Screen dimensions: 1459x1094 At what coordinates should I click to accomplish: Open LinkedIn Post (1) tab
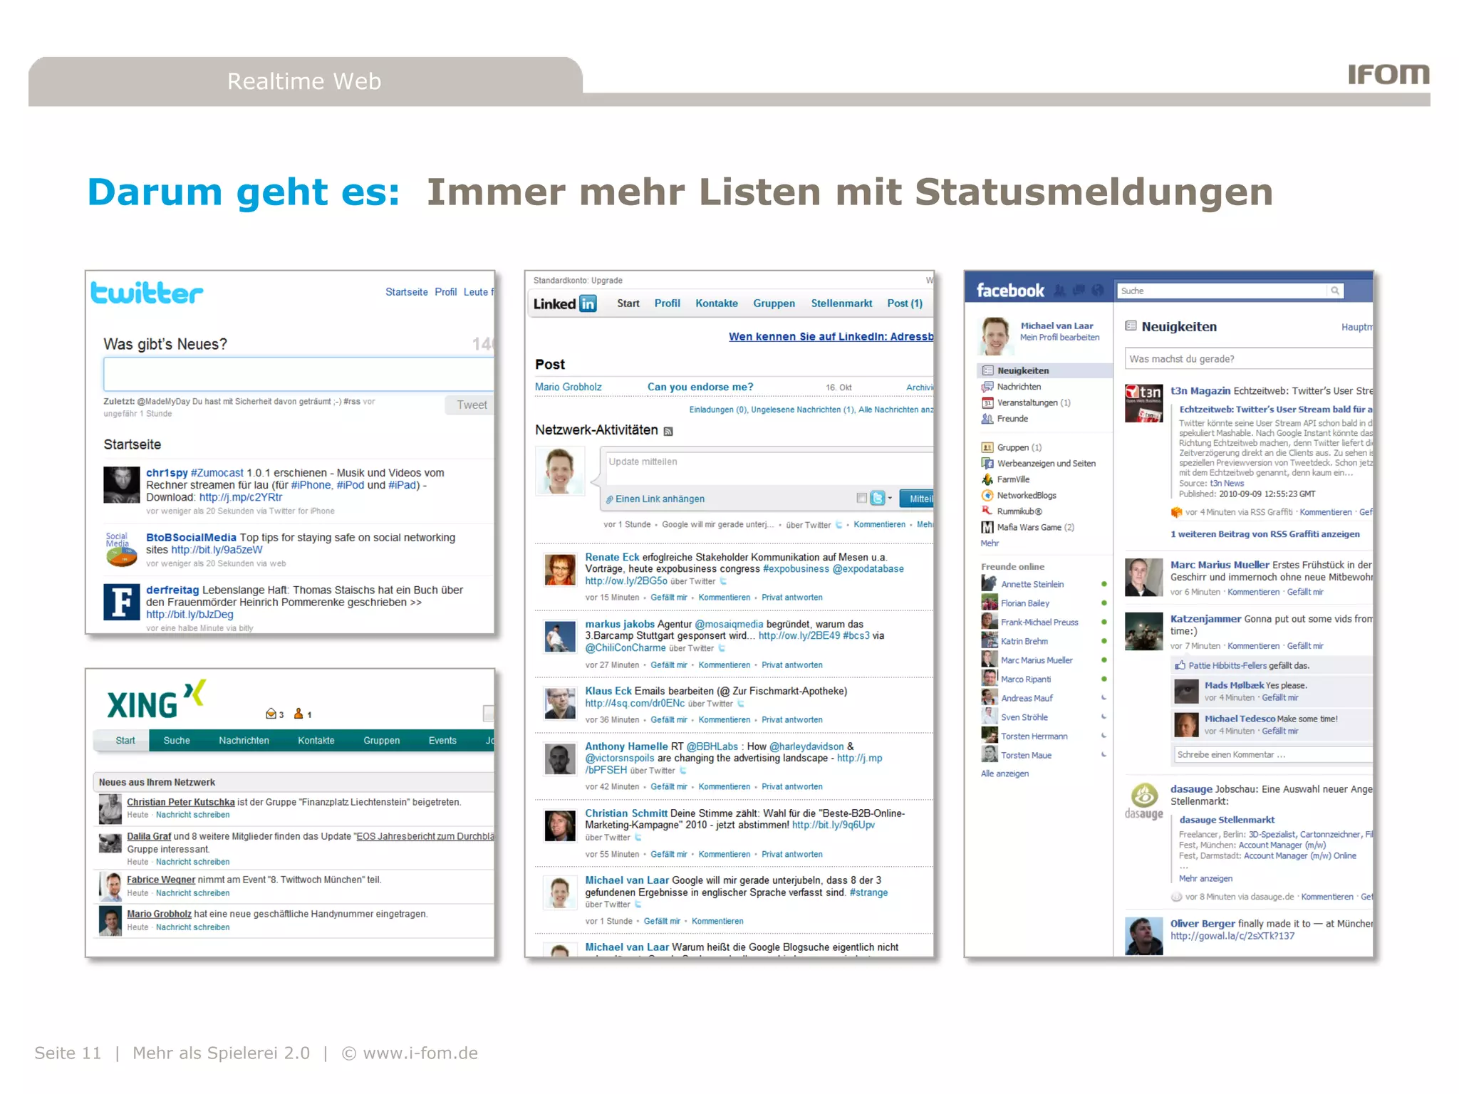tap(905, 303)
